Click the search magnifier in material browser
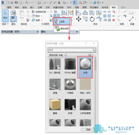Screen dimensions: 139x135 (94, 50)
